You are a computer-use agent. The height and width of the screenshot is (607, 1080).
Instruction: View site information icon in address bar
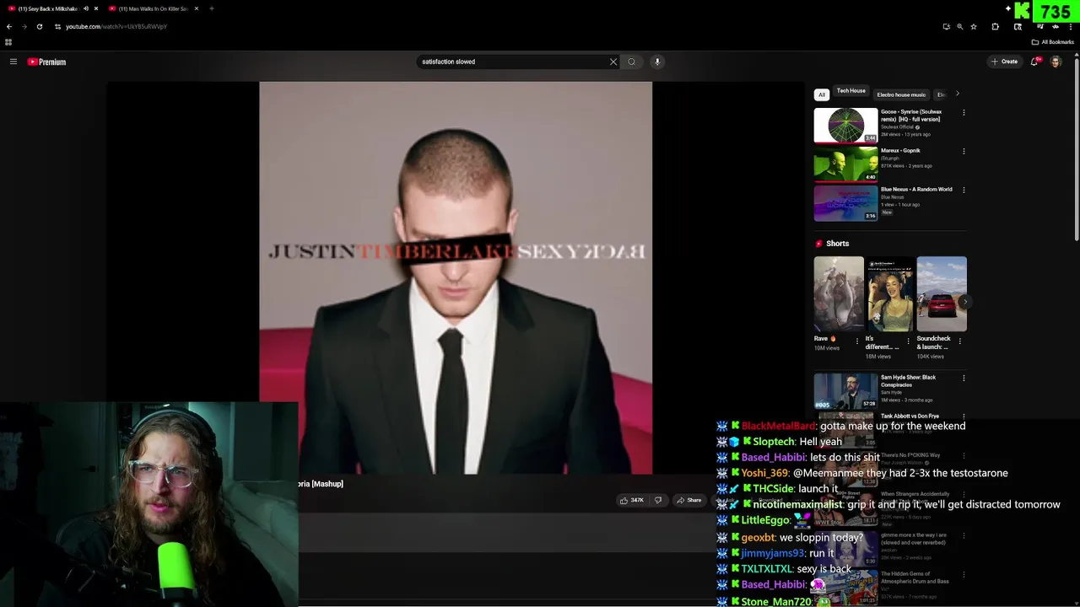tap(57, 27)
